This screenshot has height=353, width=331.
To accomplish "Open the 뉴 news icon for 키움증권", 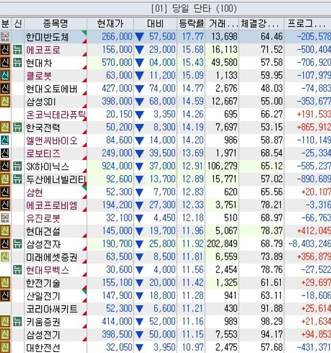I will coord(18,321).
